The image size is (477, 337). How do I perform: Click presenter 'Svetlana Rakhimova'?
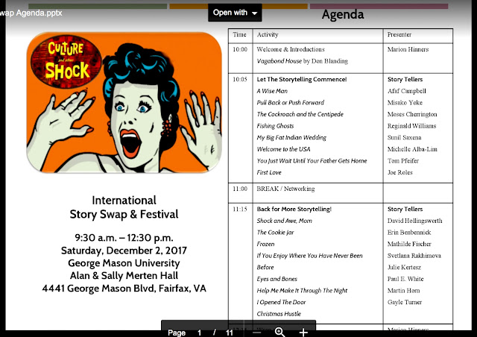pos(414,256)
